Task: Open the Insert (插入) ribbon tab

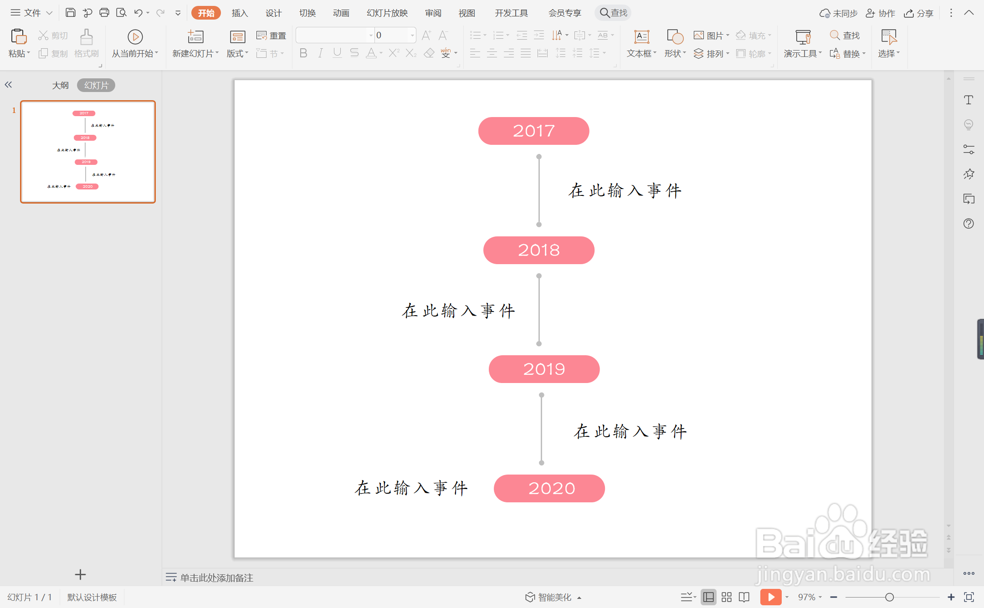Action: 240,13
